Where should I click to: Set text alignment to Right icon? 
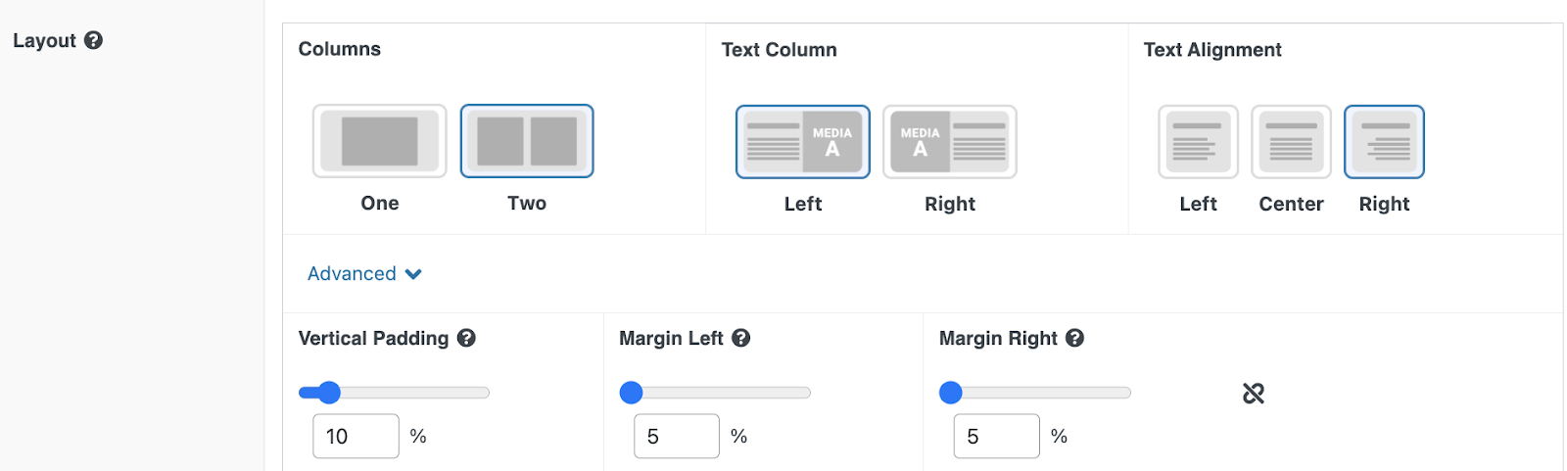point(1384,142)
